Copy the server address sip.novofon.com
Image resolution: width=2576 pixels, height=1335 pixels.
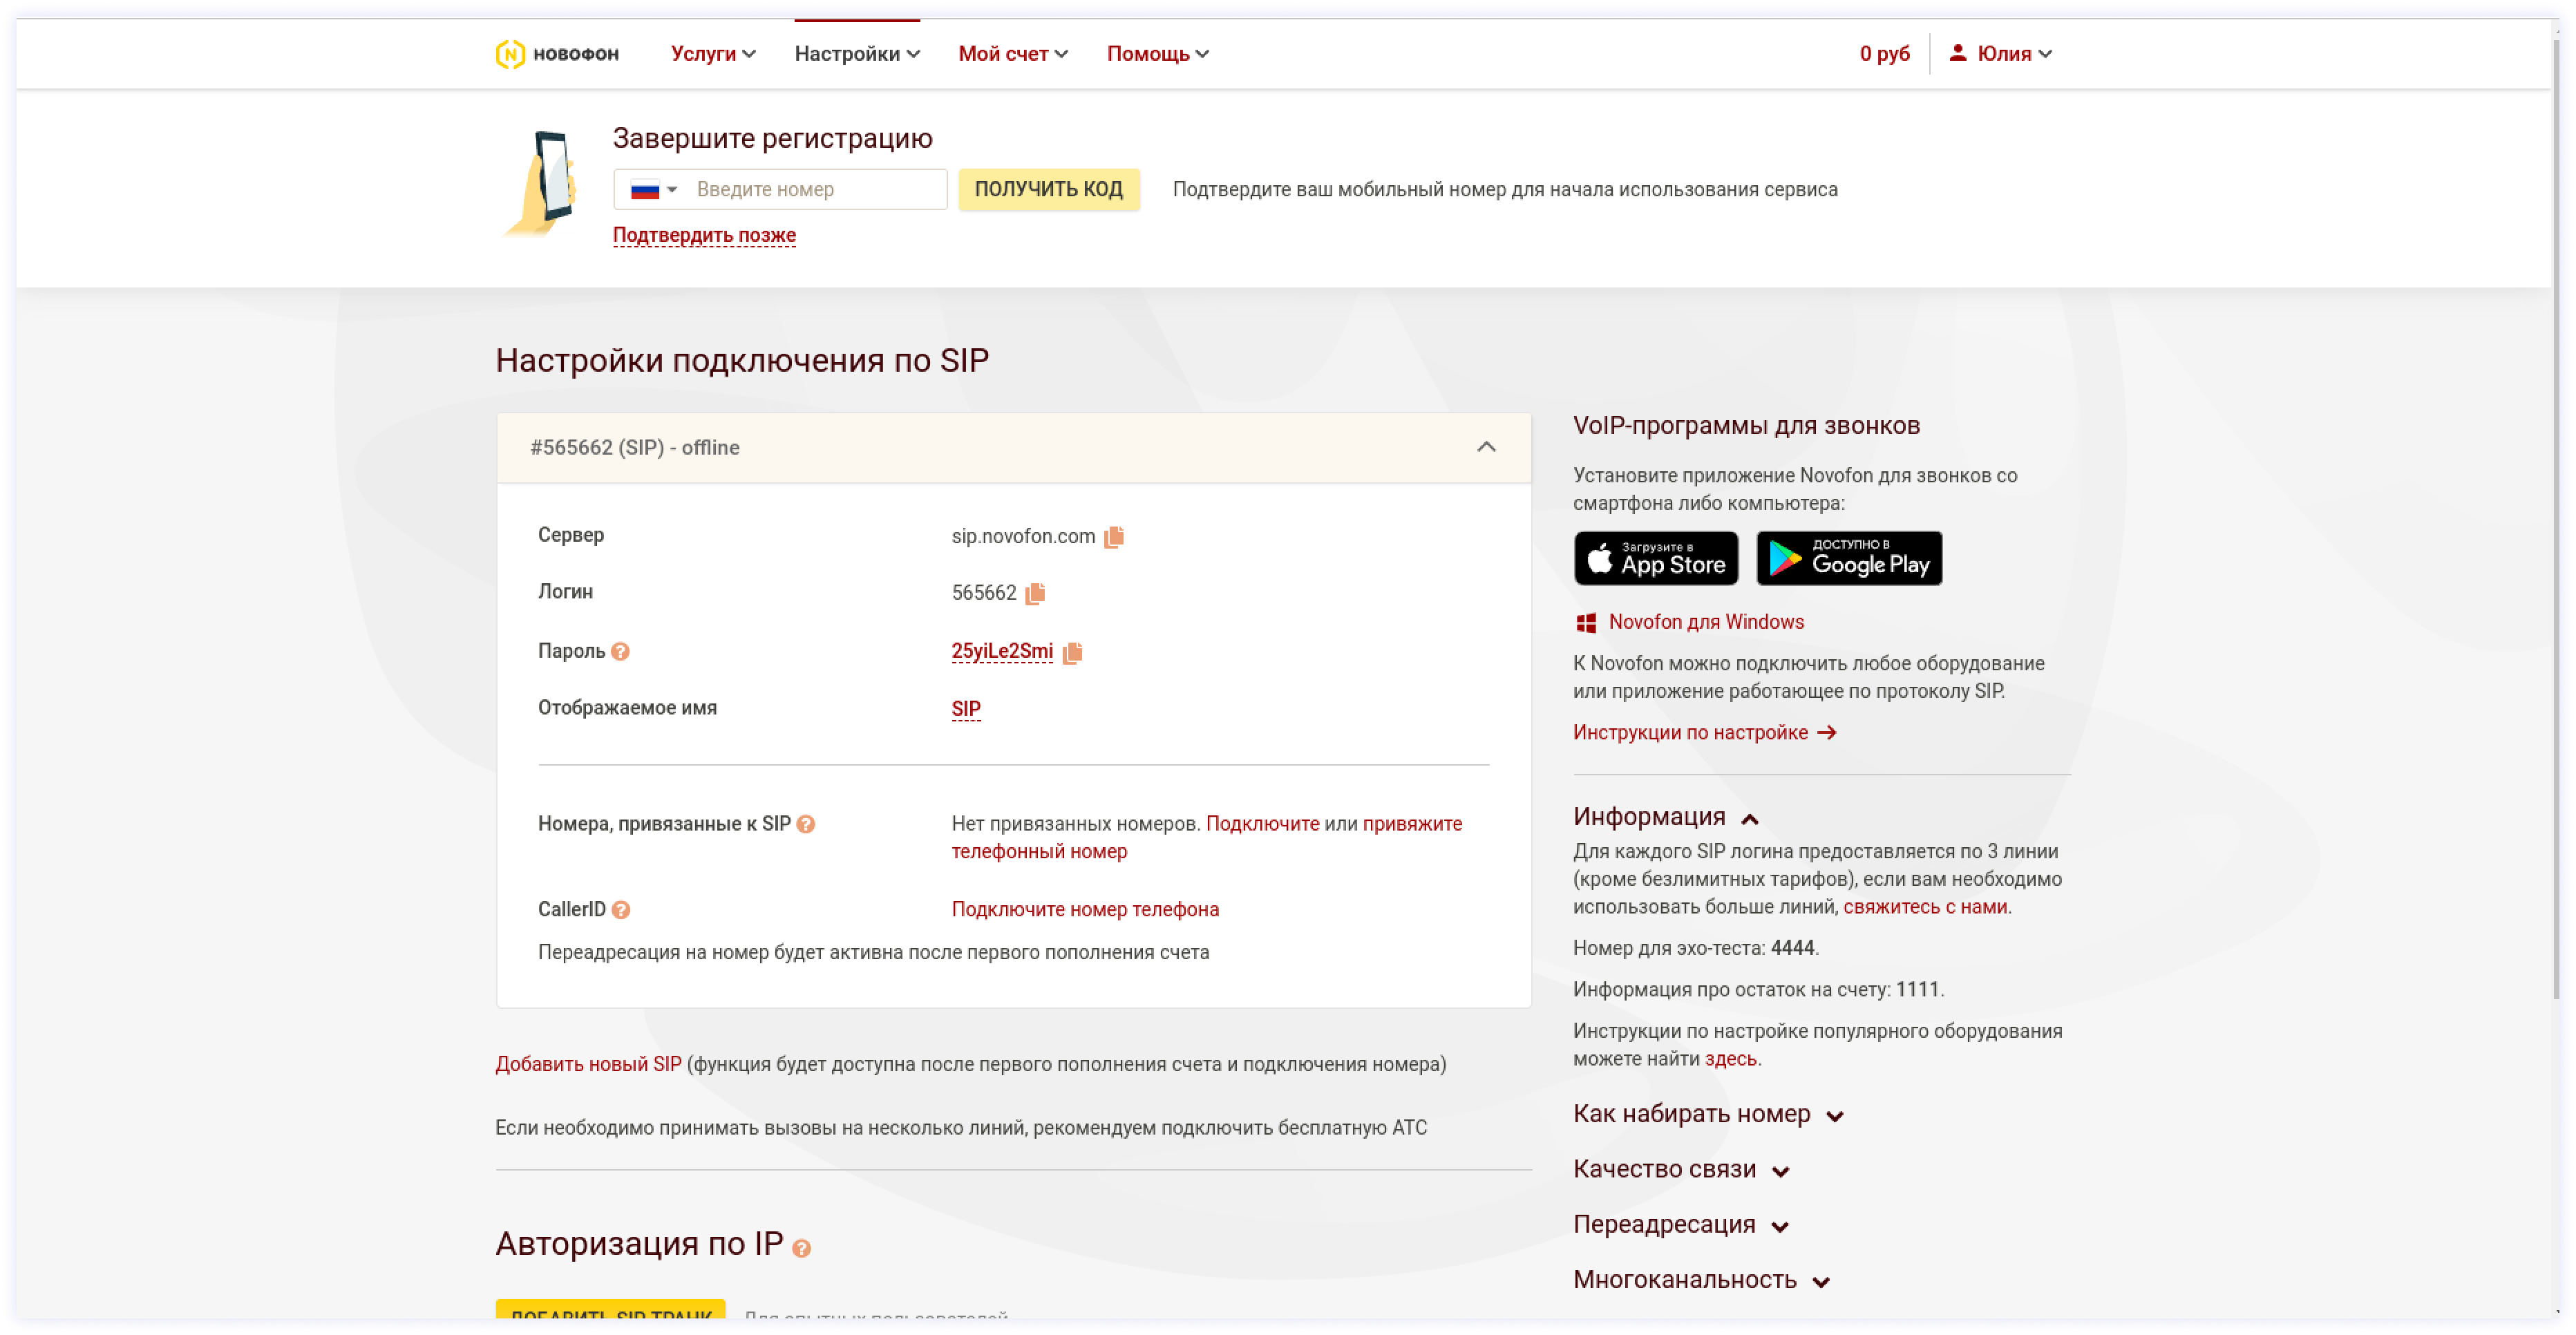pos(1114,537)
